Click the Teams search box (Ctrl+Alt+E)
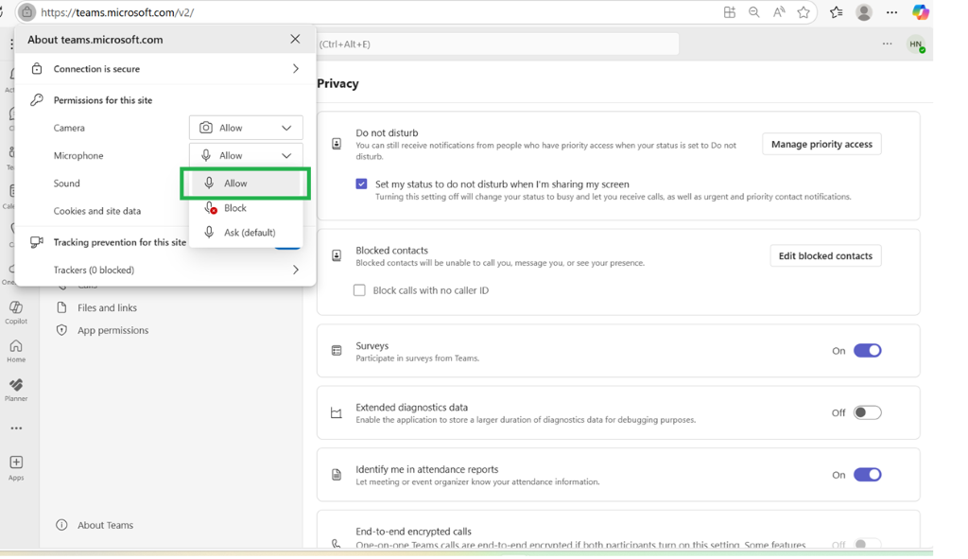The image size is (968, 559). [497, 44]
